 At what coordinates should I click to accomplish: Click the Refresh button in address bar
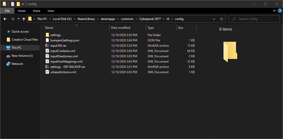coord(222,19)
